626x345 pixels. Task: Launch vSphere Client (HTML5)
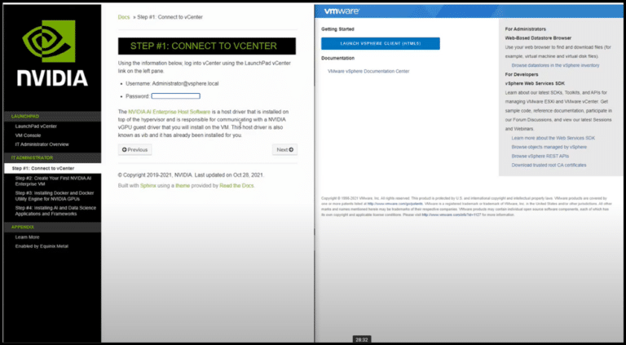click(381, 43)
